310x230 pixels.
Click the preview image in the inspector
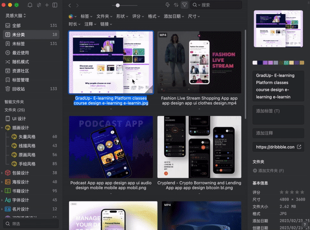(x=278, y=29)
